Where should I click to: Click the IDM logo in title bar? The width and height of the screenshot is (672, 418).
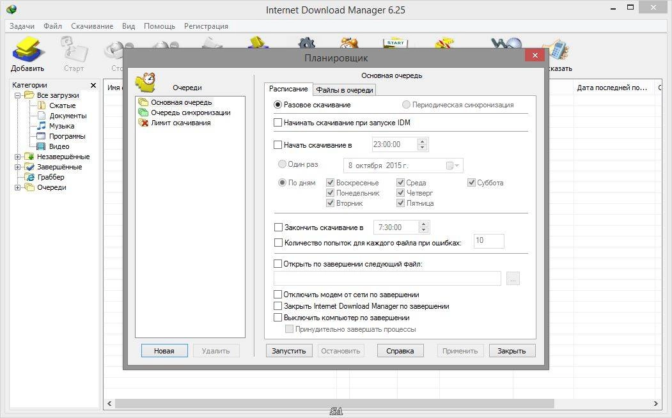click(12, 9)
